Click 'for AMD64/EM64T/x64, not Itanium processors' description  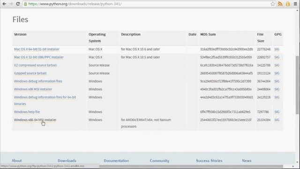click(146, 123)
